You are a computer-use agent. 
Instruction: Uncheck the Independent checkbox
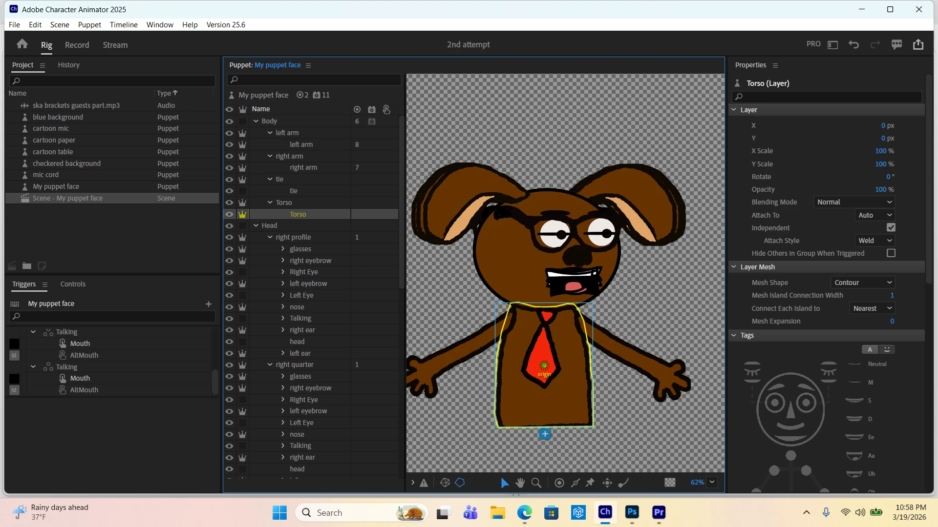click(x=891, y=228)
